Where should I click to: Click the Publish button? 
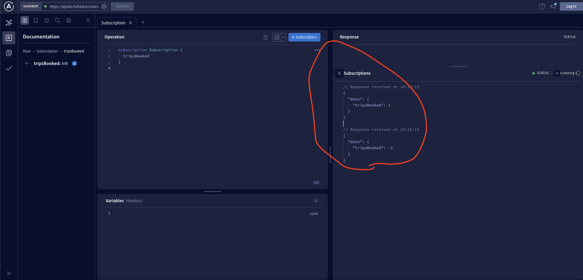tap(122, 6)
